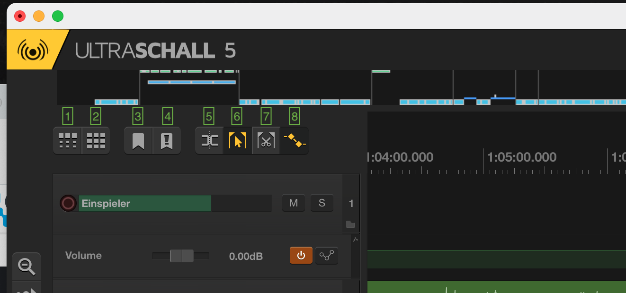The image size is (626, 293).
Task: Click the scissors cut icon labeled 7
Action: 266,141
